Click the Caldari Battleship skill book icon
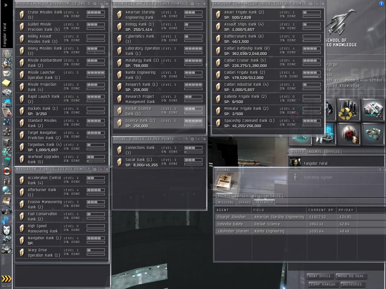386x289 pixels. pos(218,51)
